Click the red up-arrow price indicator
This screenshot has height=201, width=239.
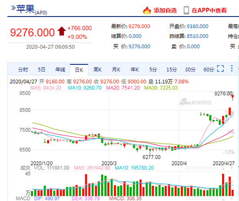point(62,31)
